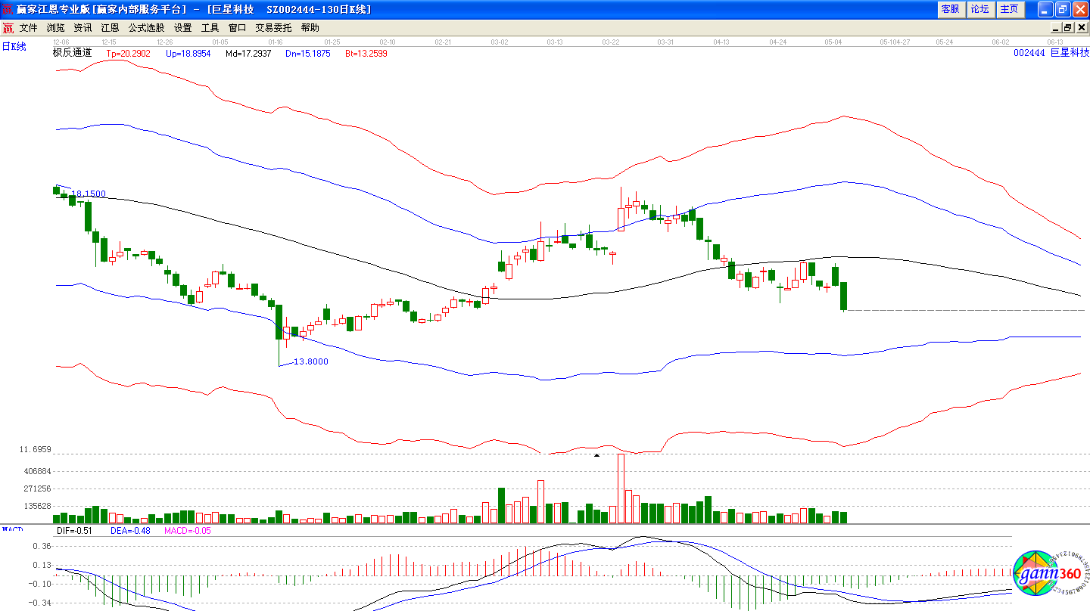This screenshot has height=611, width=1090.
Task: Click the 406884 volume axis value
Action: click(37, 471)
